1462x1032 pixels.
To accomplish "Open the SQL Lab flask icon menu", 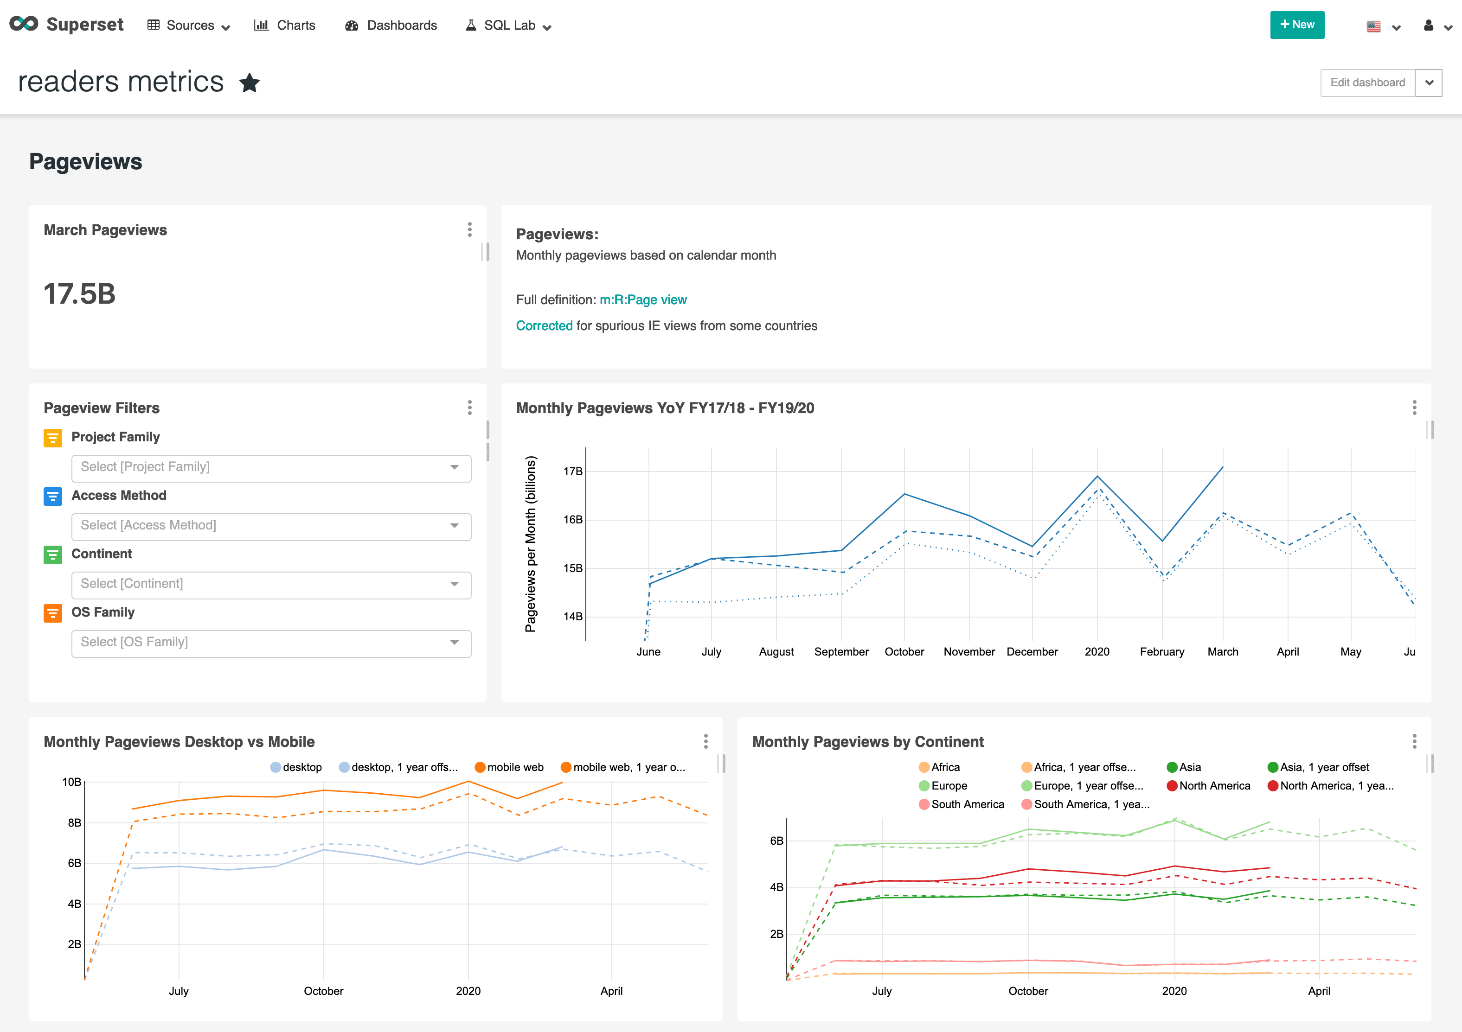I will [x=471, y=25].
